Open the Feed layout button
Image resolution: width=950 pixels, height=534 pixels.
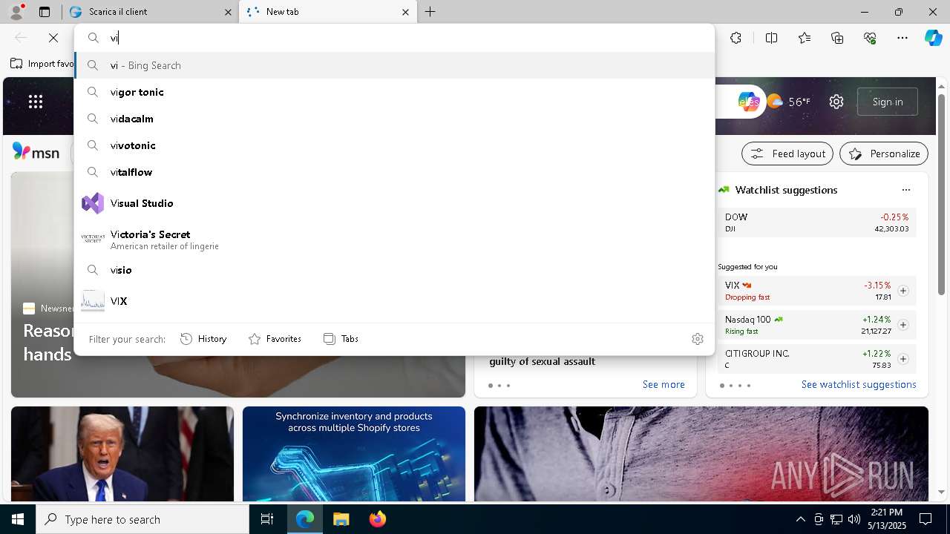coord(787,154)
